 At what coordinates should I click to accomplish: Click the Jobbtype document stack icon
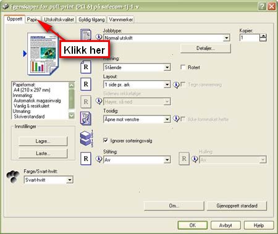[x=86, y=35]
